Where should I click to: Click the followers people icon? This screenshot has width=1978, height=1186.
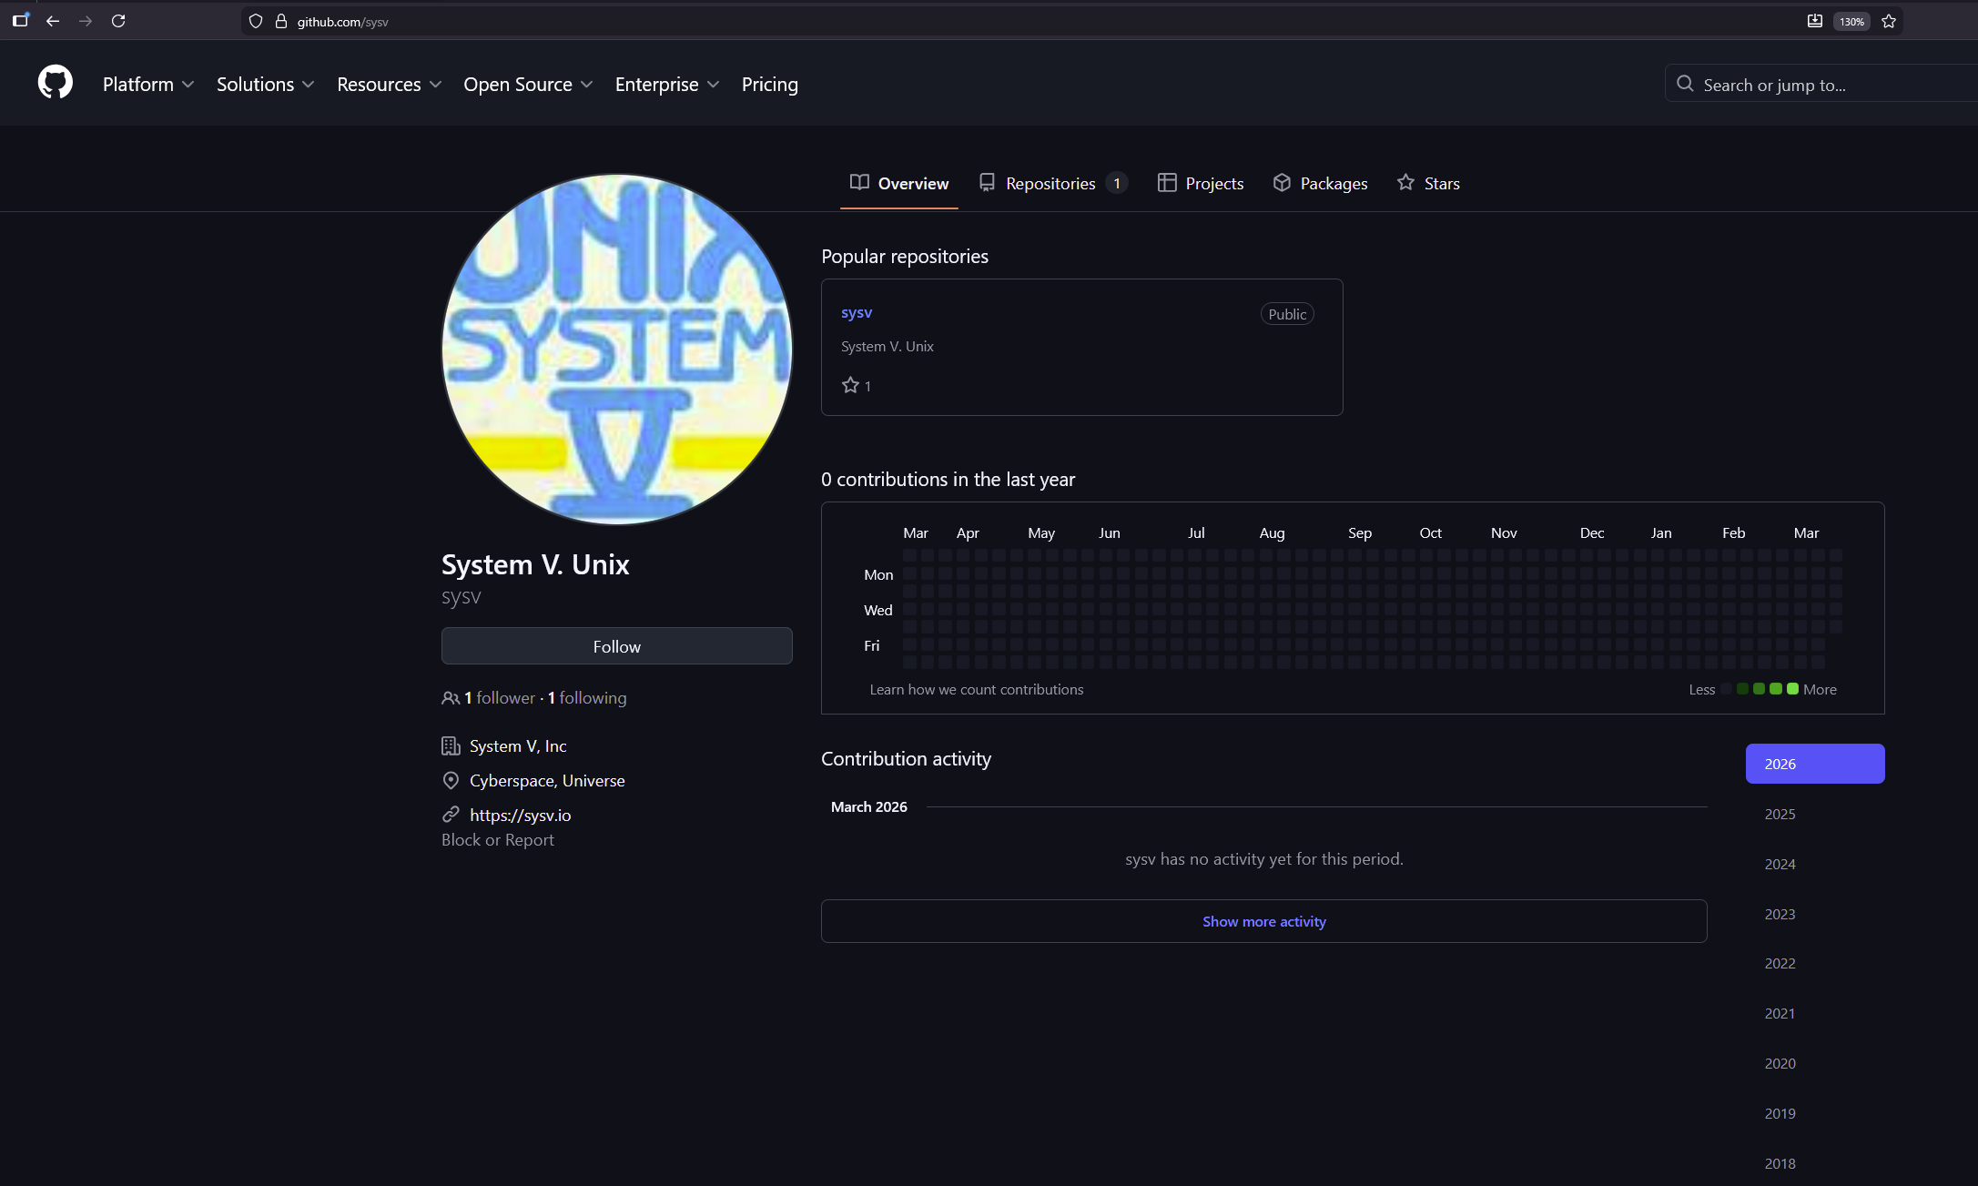click(x=450, y=698)
